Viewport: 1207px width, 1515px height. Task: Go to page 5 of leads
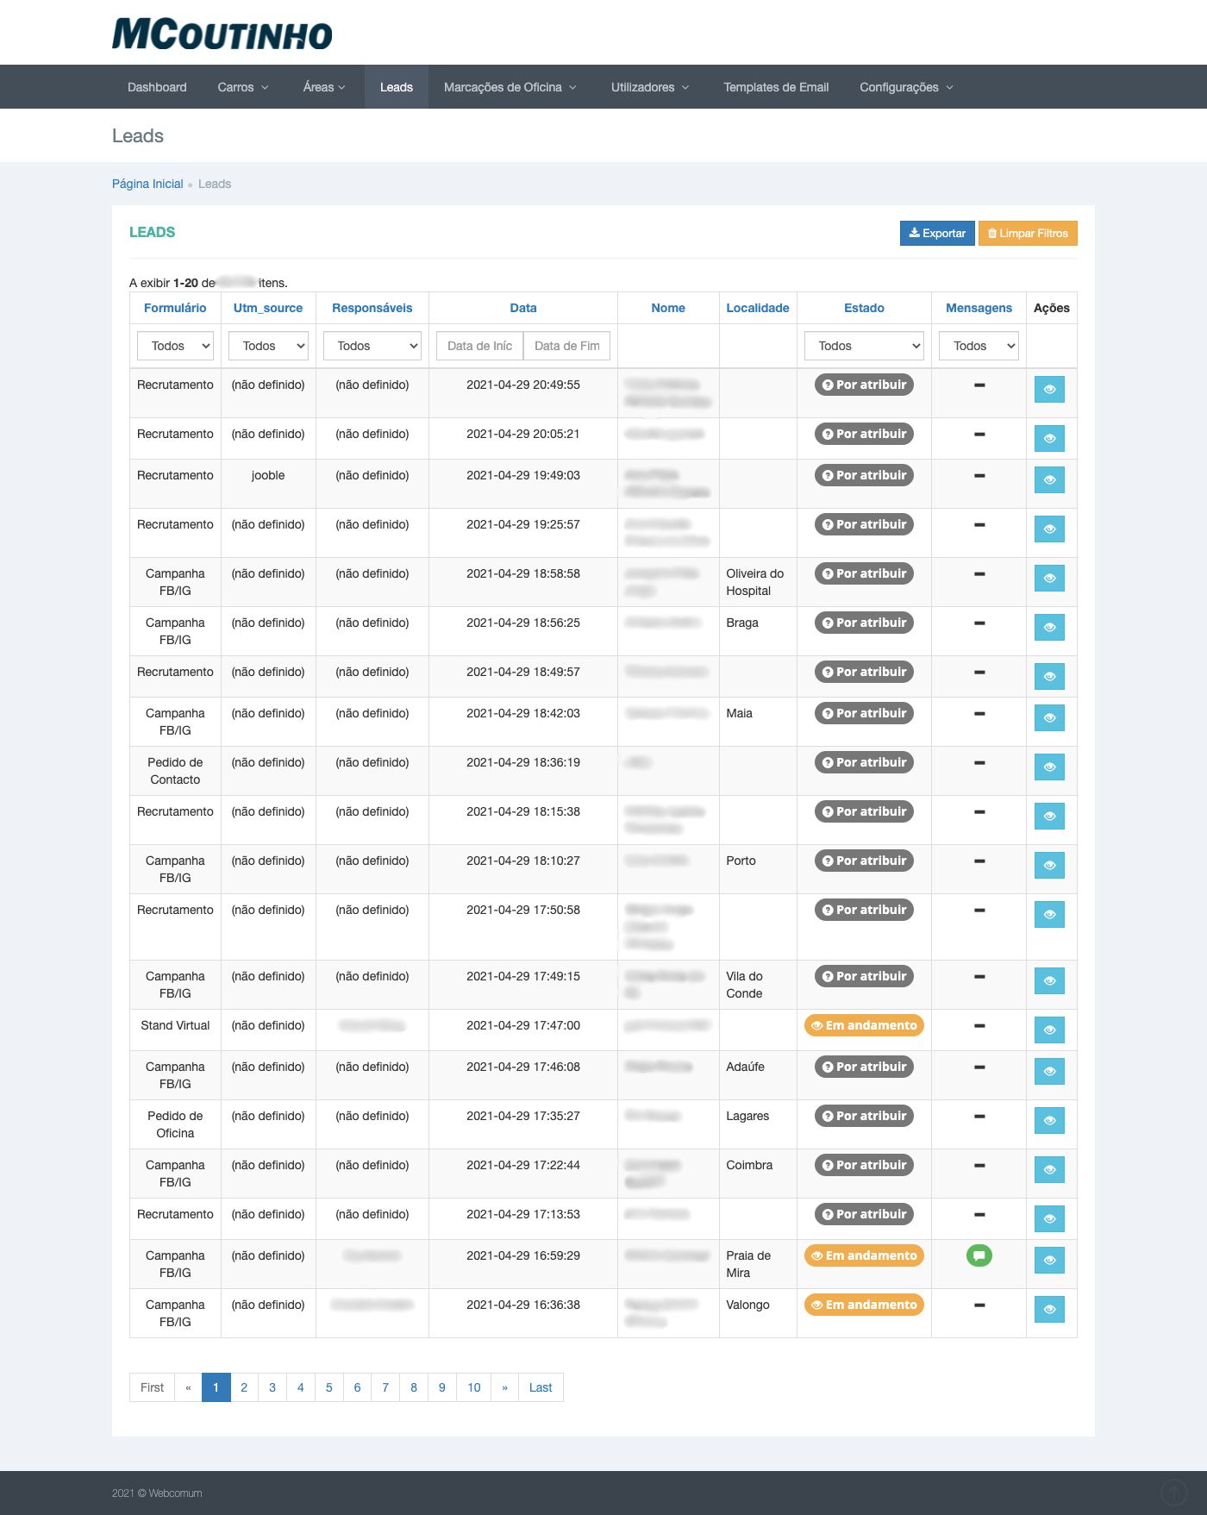click(328, 1387)
